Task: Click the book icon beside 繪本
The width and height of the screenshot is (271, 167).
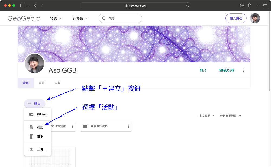Action: tap(31, 136)
